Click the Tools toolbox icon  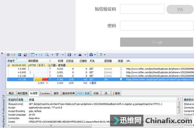pos(91,54)
